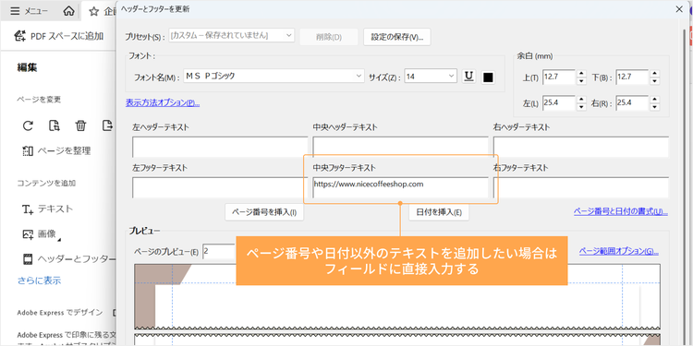This screenshot has width=693, height=346.
Task: Increase the 上(T) margin value
Action: (581, 73)
